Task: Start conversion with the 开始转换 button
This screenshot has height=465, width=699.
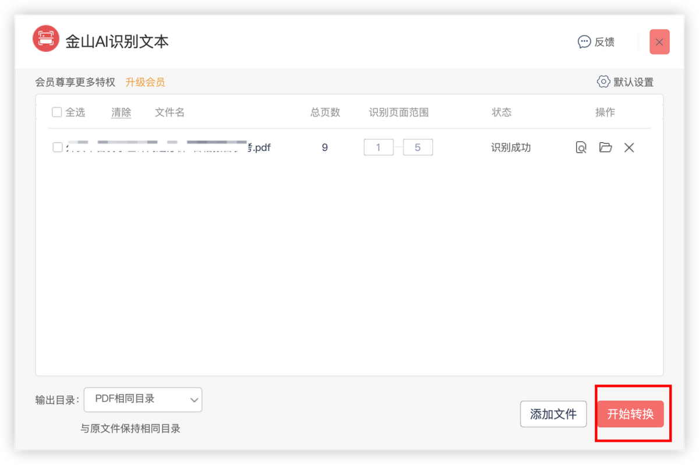Action: click(630, 414)
